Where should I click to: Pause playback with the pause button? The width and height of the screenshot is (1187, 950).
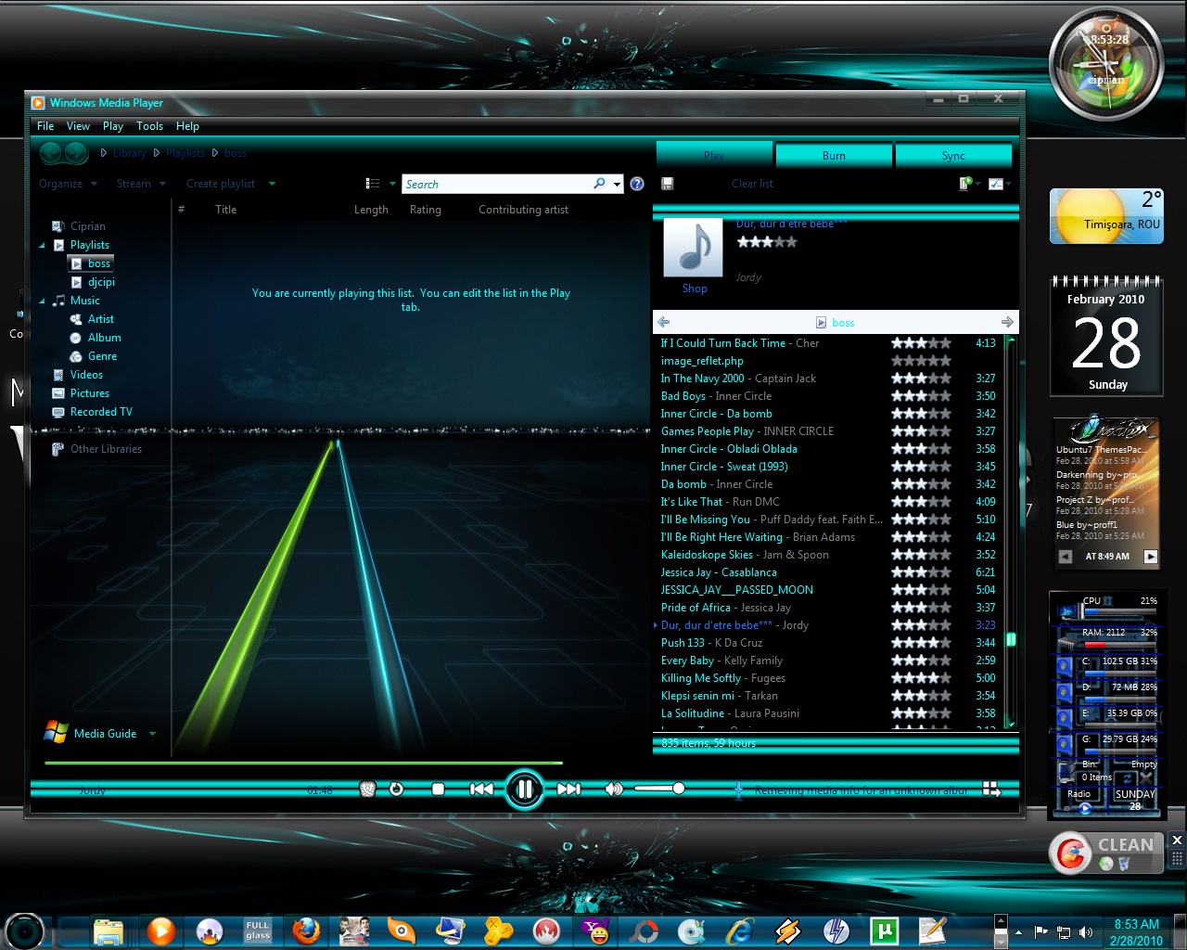coord(524,790)
